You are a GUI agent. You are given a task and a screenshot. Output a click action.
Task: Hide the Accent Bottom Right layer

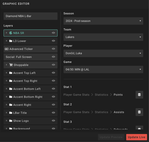(53, 97)
